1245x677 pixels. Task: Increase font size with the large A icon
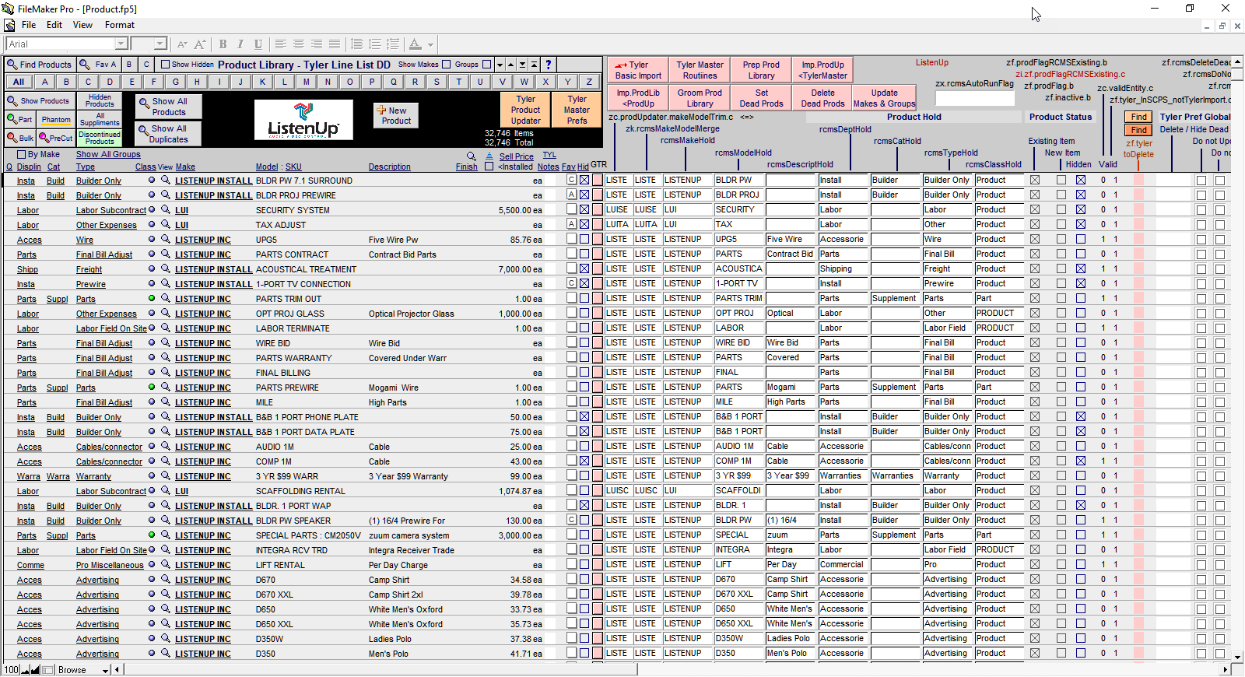coord(200,44)
